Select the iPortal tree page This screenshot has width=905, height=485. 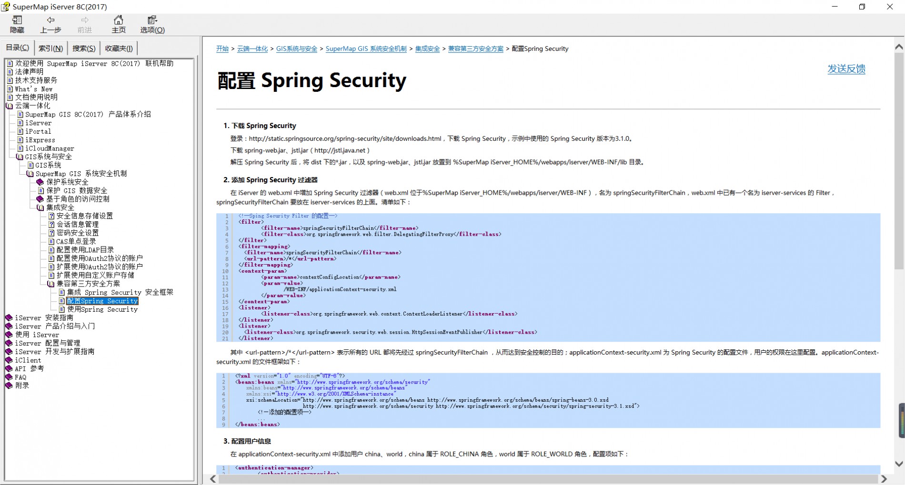click(38, 131)
